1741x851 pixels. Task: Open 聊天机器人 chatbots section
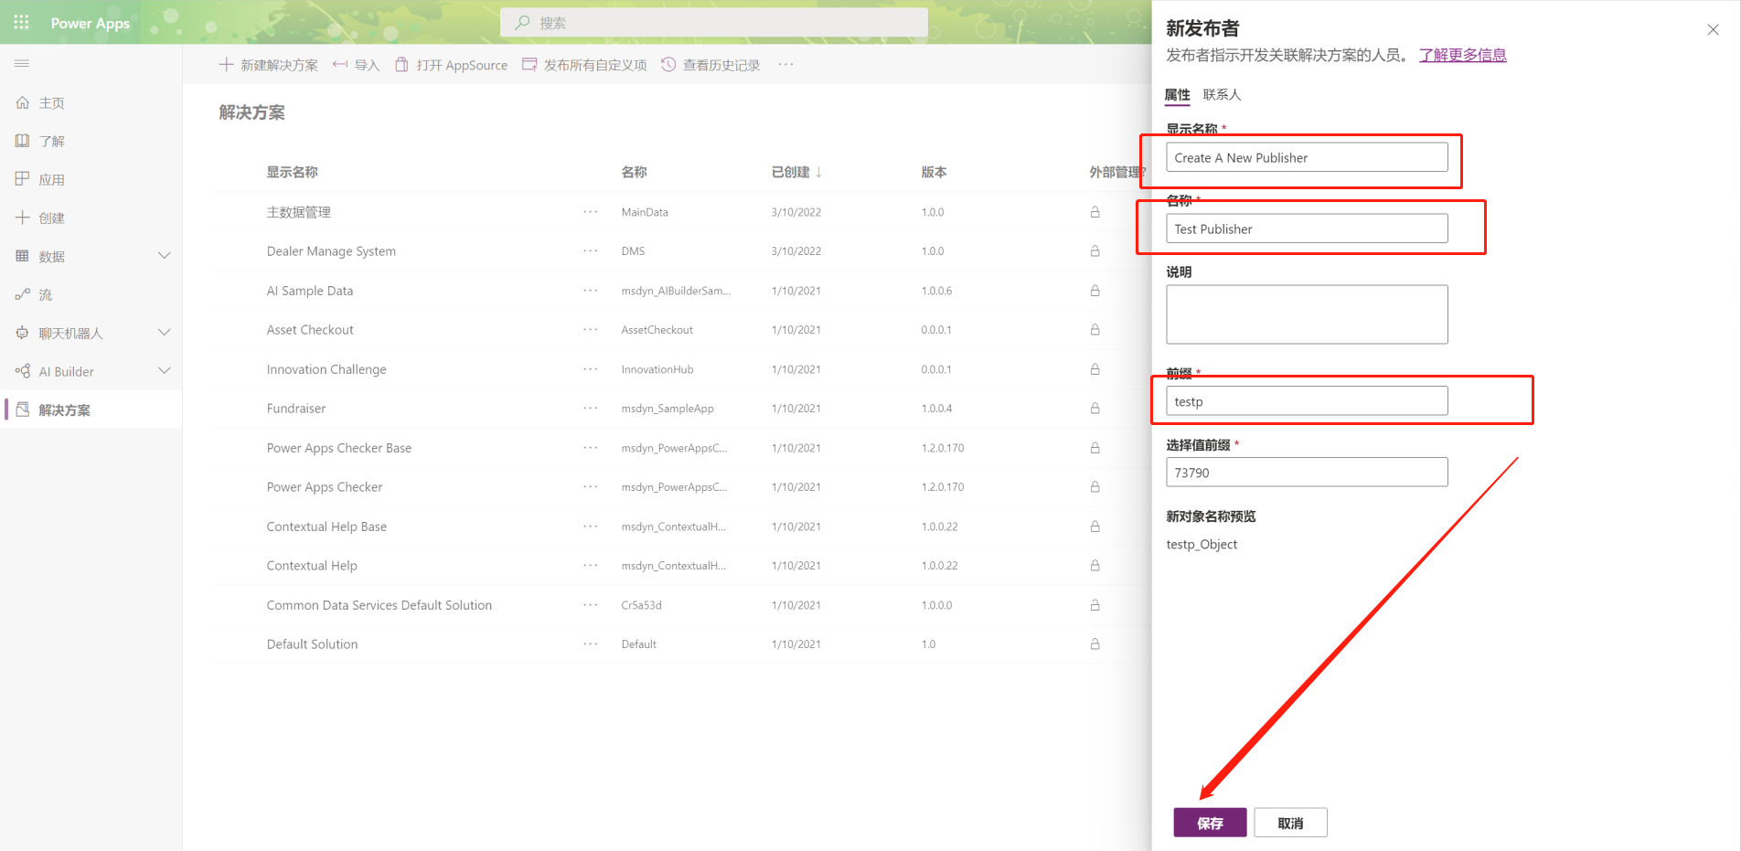(71, 334)
